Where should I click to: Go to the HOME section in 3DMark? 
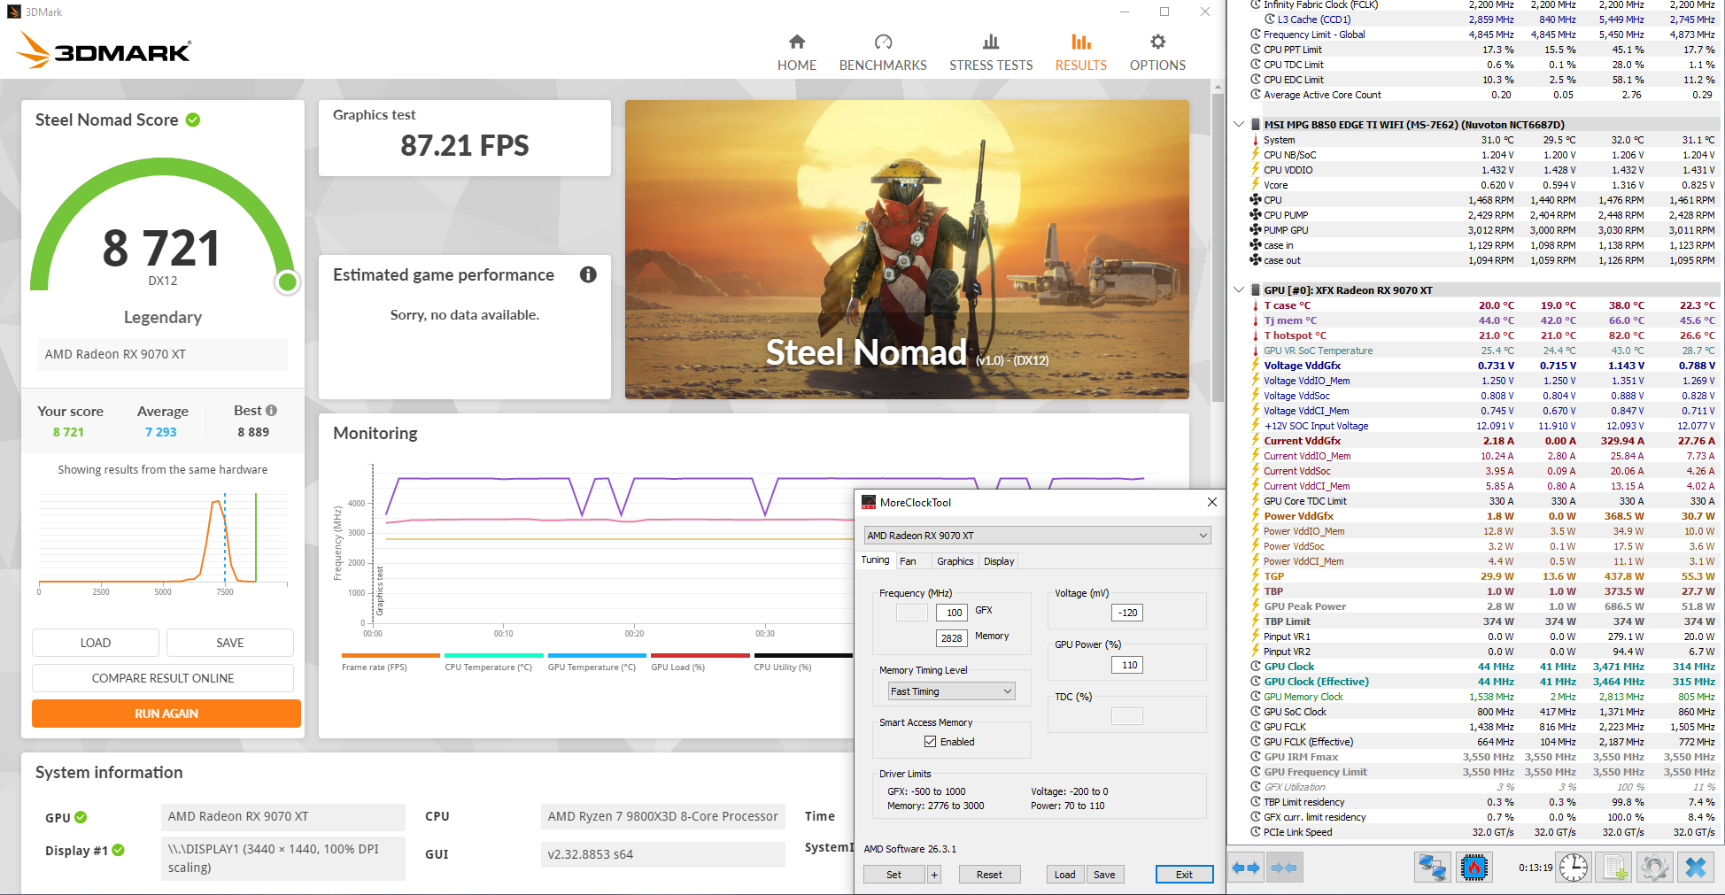coord(797,53)
